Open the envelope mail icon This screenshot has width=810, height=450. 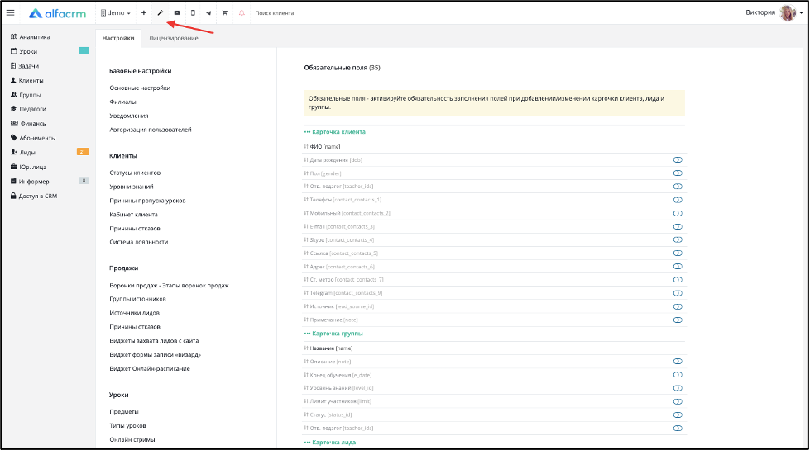pos(177,13)
